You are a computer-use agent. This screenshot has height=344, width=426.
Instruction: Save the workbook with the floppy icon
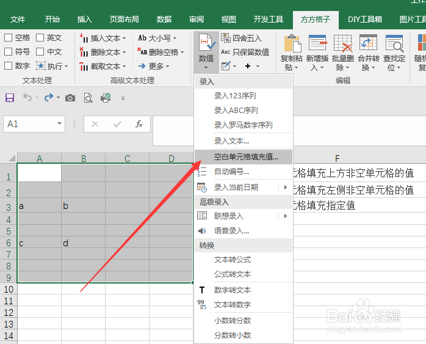tap(10, 98)
